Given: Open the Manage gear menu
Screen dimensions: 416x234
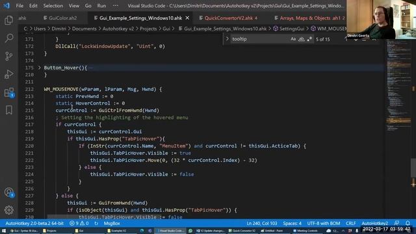Looking at the screenshot, I should click(8, 210).
